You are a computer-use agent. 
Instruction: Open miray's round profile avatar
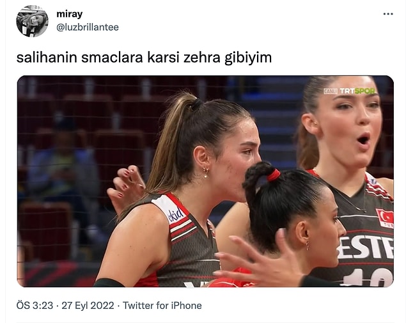pyautogui.click(x=32, y=21)
